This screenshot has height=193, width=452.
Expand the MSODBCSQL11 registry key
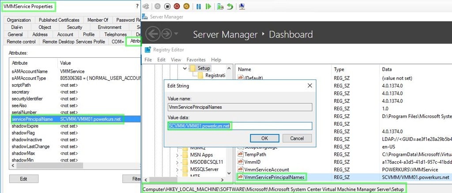point(177,163)
